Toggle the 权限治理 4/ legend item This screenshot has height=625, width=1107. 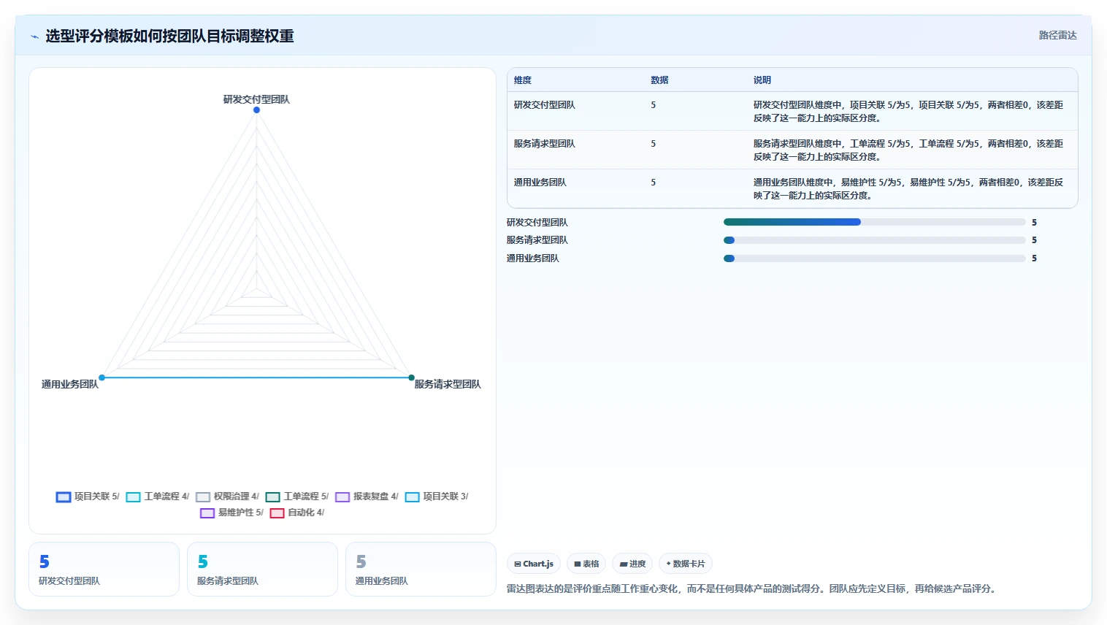tap(227, 496)
